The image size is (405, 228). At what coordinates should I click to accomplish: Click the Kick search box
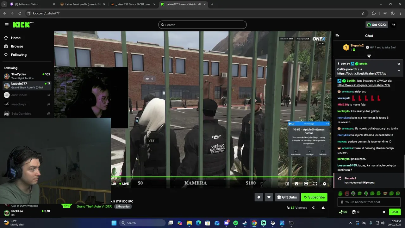point(202,25)
